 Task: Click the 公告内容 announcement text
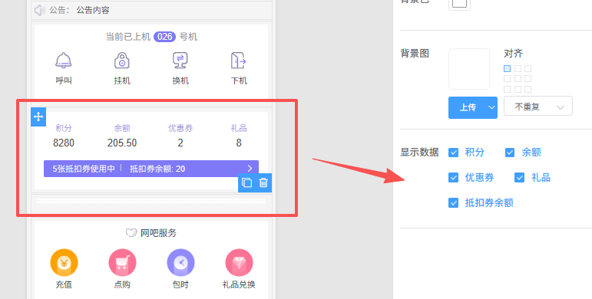click(93, 10)
